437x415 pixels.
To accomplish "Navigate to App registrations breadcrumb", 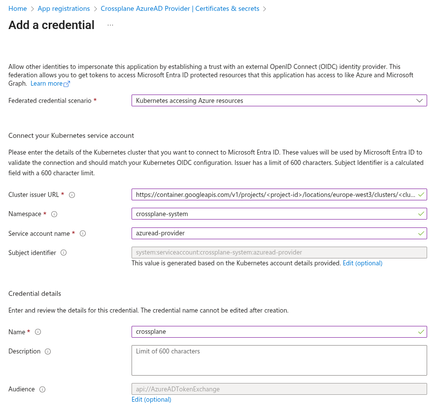I will coord(64,9).
